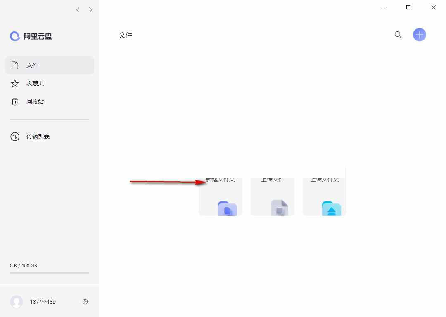Viewport: 446px width, 317px height.
Task: Open 回收站 via the trash icon
Action: point(15,102)
